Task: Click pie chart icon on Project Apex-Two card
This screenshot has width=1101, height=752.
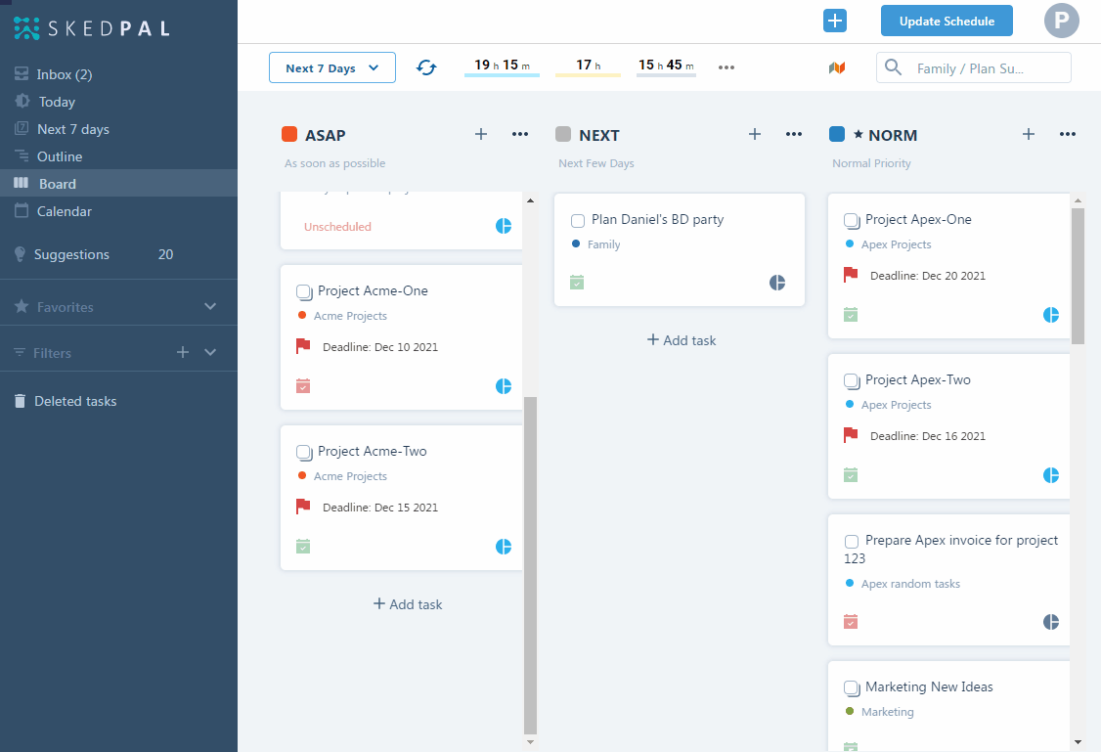Action: (1051, 475)
